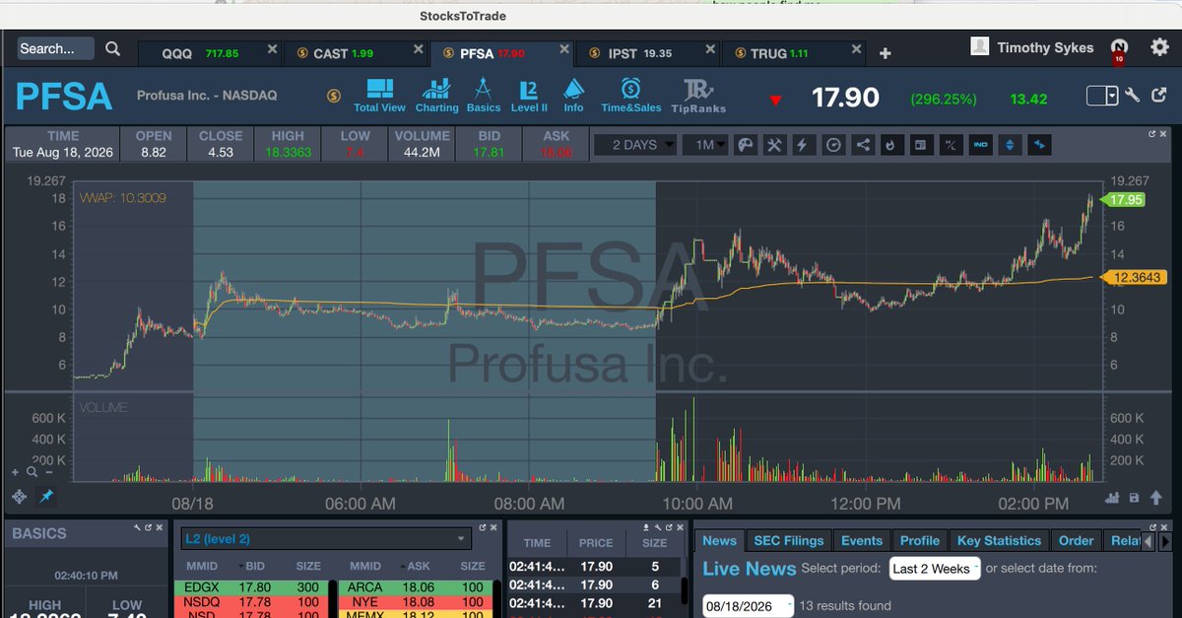
Task: Click the search magnifier icon
Action: point(112,48)
